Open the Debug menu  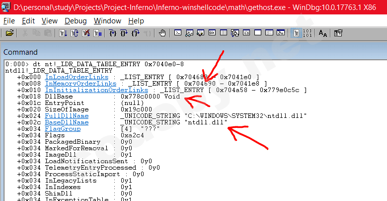76,21
